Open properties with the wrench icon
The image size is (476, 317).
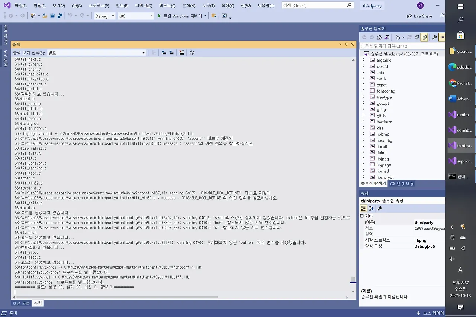pos(434,37)
